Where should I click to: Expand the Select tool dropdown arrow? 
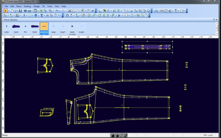point(8,11)
